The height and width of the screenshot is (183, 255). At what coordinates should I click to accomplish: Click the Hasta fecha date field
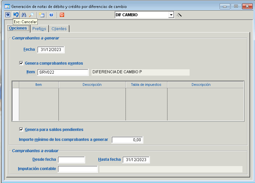136,160
